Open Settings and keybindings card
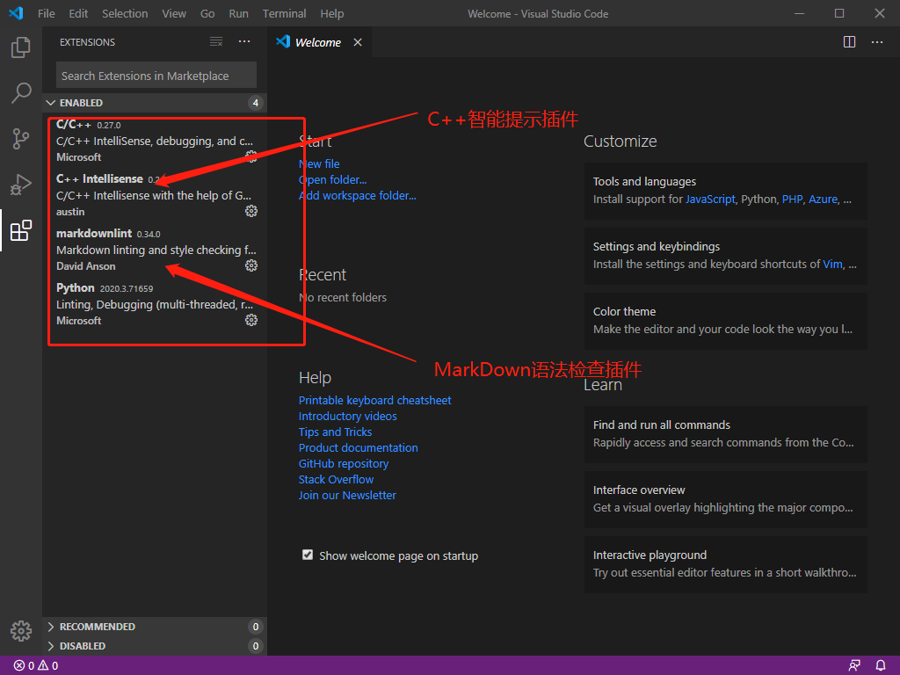The image size is (900, 675). click(x=725, y=256)
